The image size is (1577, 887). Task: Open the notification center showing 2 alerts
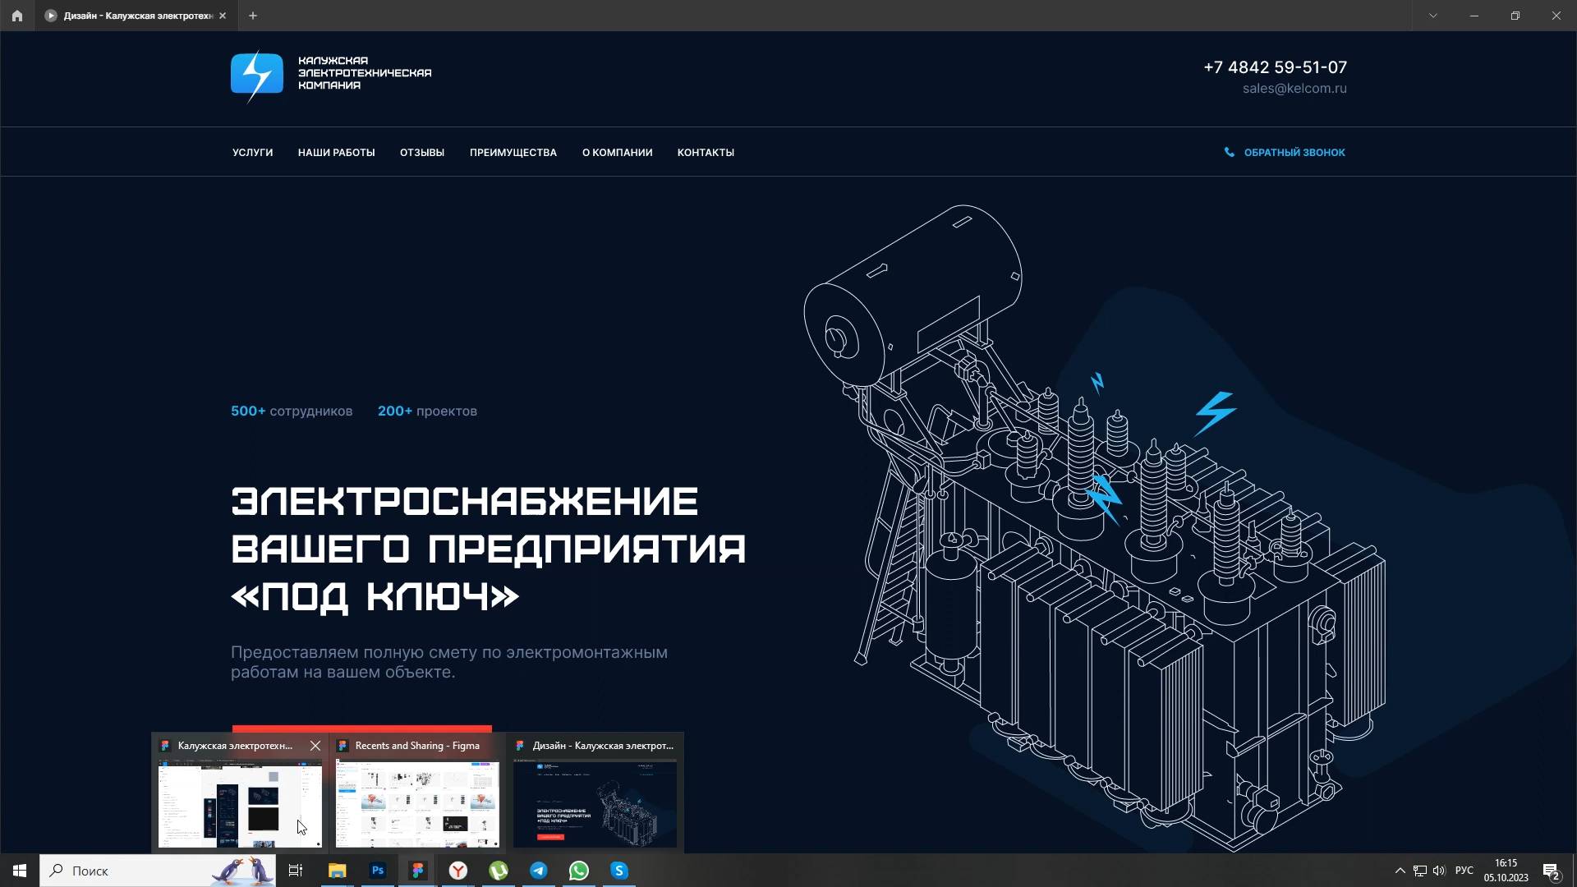point(1552,871)
